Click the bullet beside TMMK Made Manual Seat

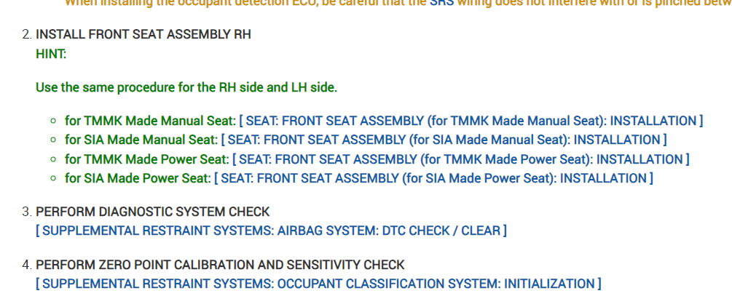pos(53,121)
